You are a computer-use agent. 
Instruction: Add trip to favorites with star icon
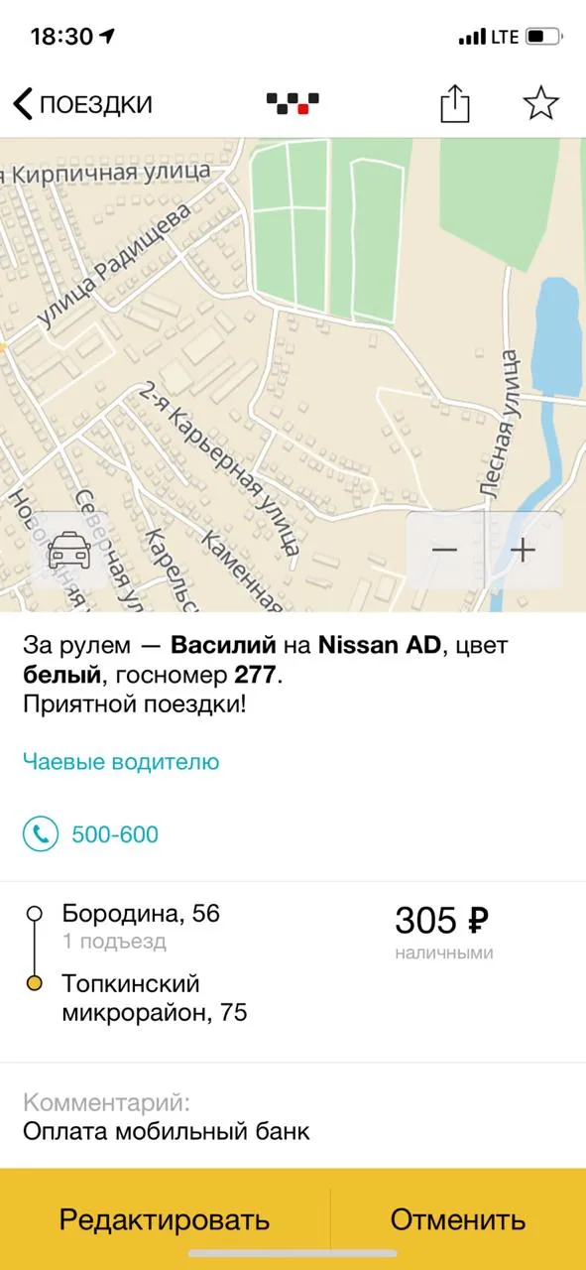(540, 103)
